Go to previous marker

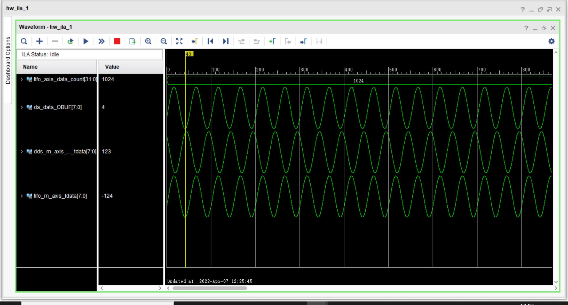pos(288,41)
